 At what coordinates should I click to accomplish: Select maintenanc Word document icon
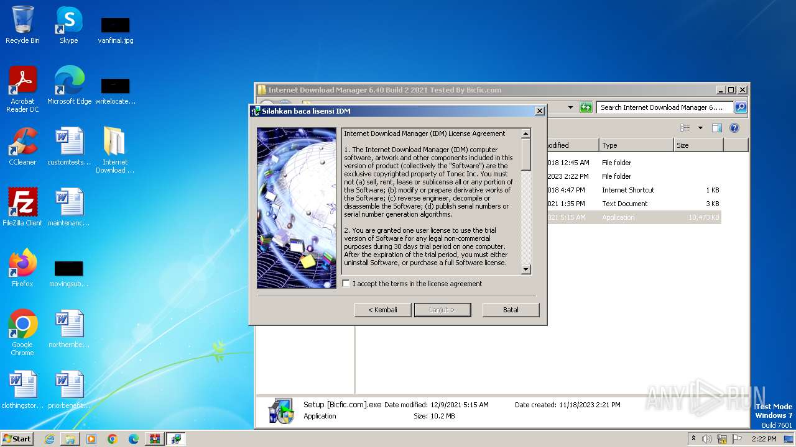tap(68, 207)
